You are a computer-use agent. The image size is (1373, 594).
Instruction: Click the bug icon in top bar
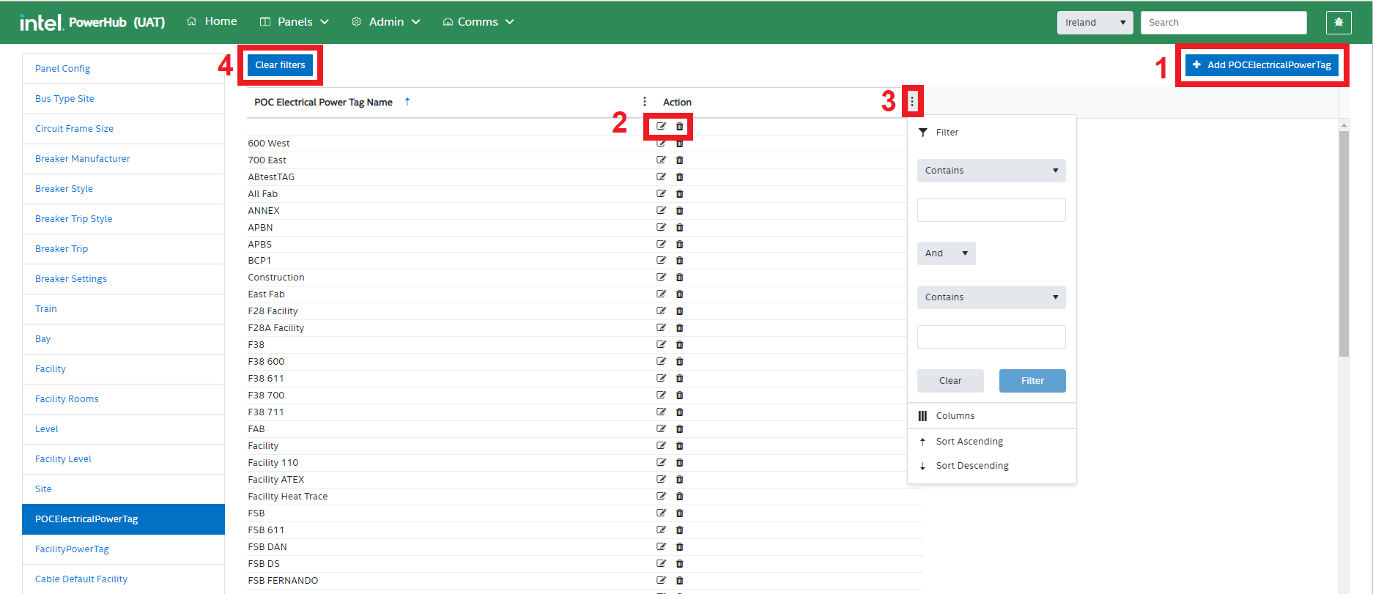1338,23
